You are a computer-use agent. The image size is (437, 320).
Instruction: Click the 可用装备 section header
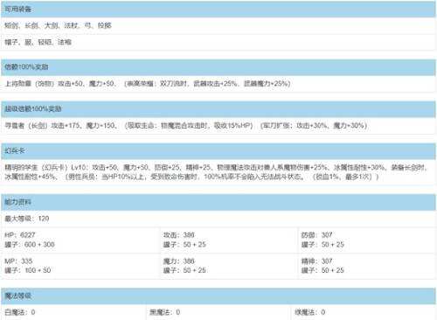click(218, 9)
